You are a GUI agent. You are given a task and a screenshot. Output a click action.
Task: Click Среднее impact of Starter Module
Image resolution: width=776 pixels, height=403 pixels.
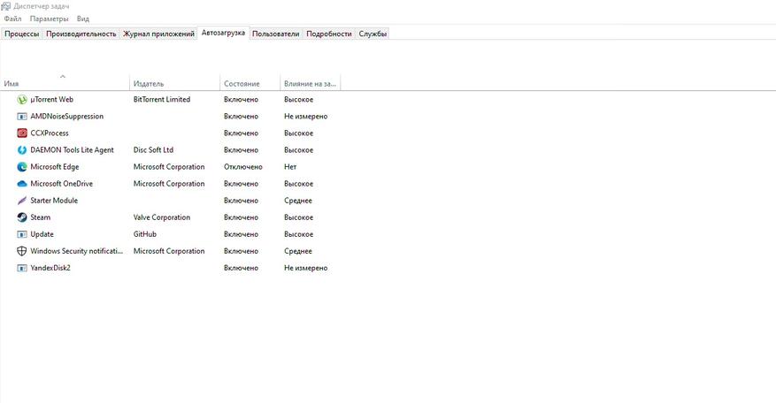click(x=298, y=201)
